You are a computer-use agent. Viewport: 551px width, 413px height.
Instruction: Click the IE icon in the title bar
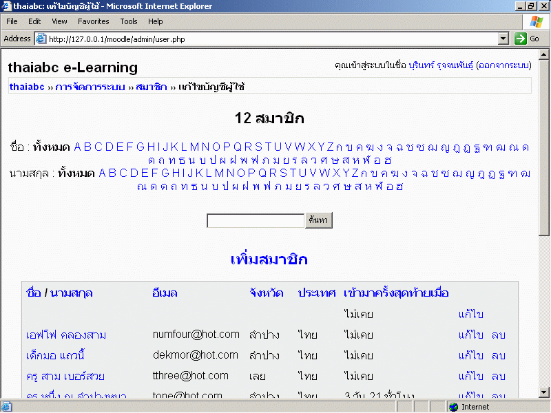coord(6,6)
